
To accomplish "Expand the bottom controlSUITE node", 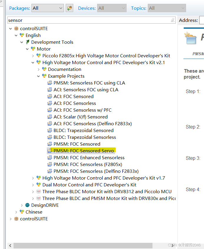I will click(10, 219).
